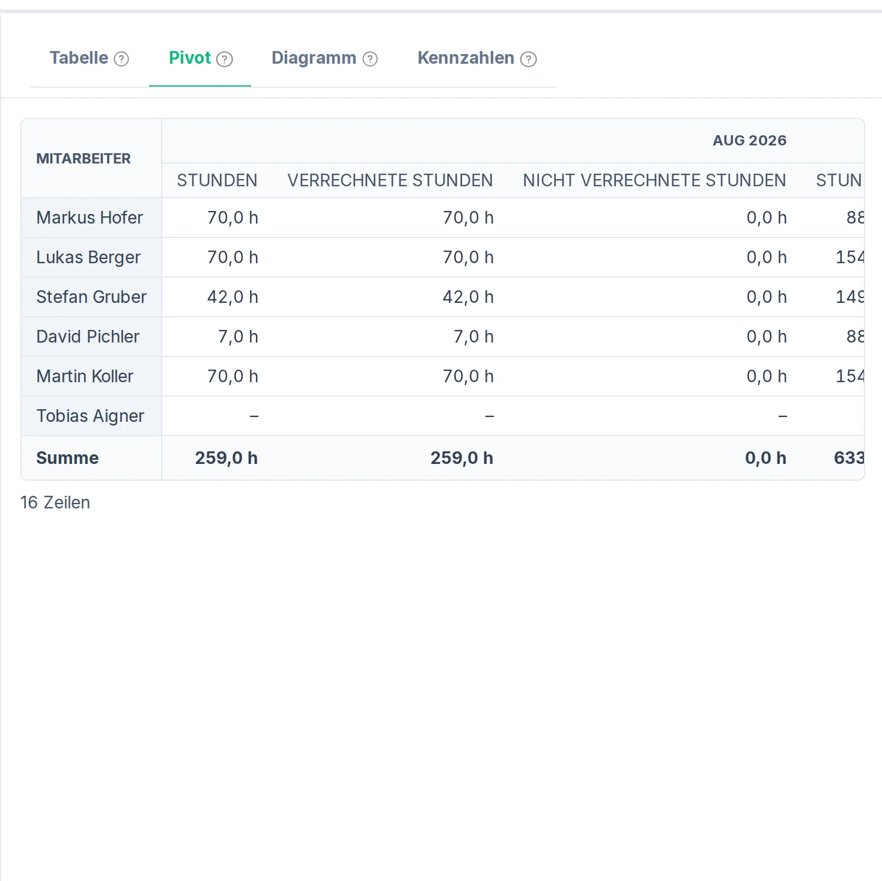882x881 pixels.
Task: Click Markus Hofer's 0,0 h nicht verrechnete value
Action: (x=767, y=218)
